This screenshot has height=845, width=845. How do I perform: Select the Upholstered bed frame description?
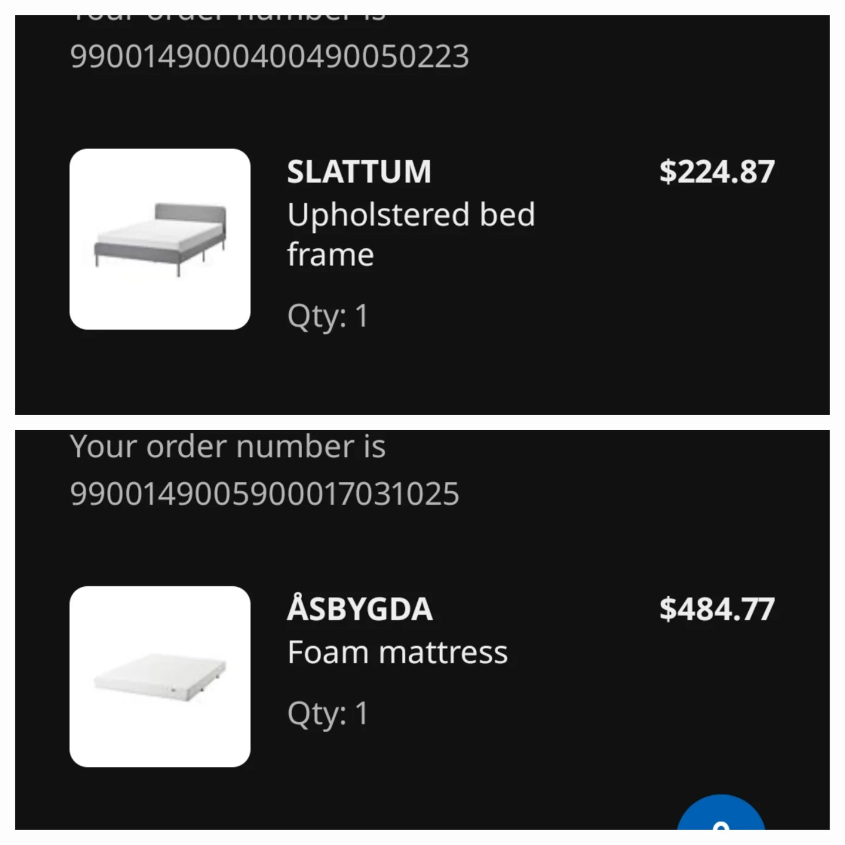click(410, 234)
